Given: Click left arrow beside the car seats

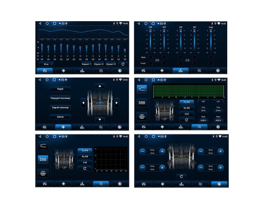Looking at the screenshot, I should point(83,103).
